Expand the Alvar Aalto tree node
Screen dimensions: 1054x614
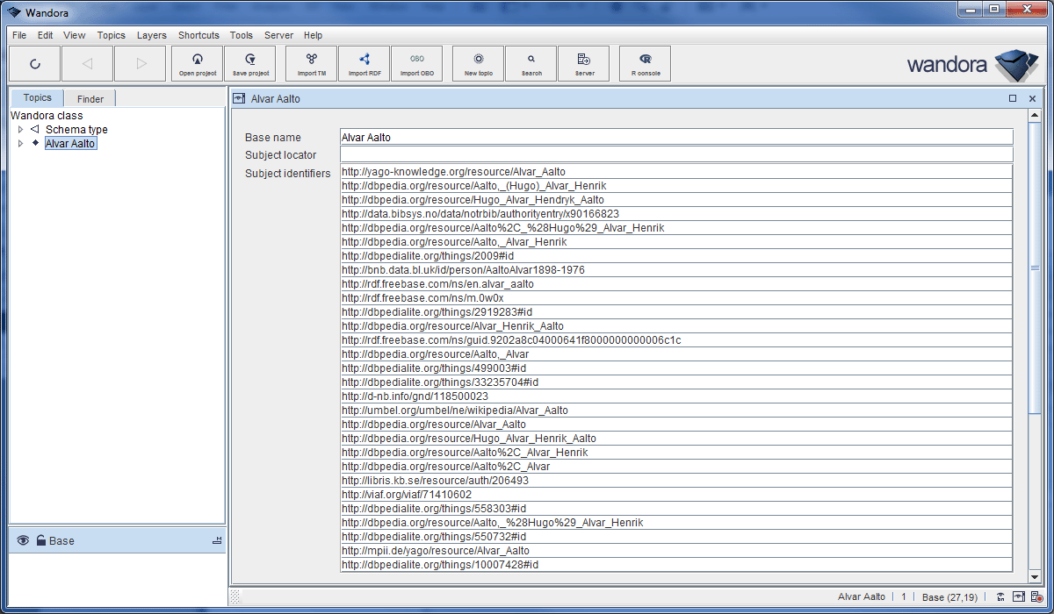point(20,143)
